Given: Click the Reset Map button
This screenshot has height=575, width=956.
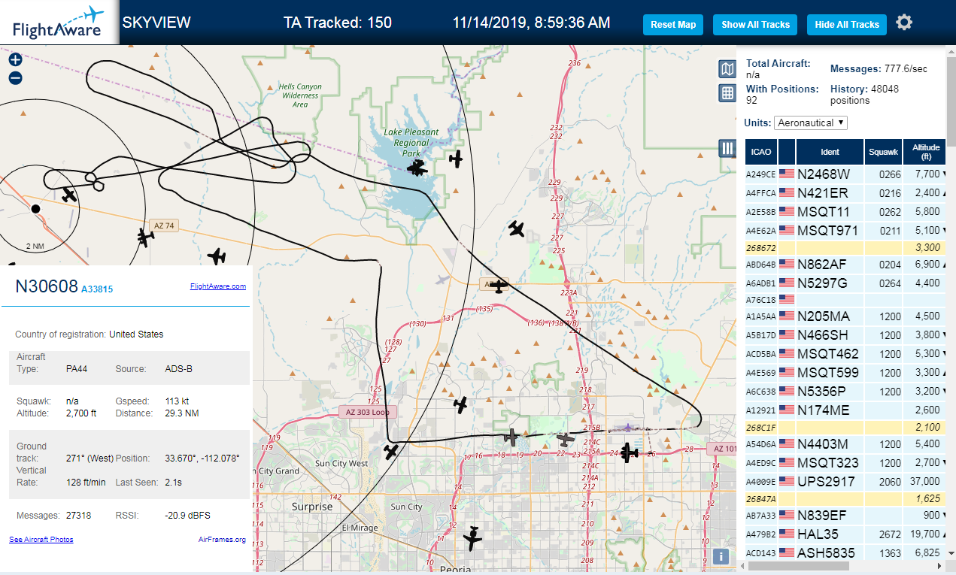Looking at the screenshot, I should pos(673,24).
